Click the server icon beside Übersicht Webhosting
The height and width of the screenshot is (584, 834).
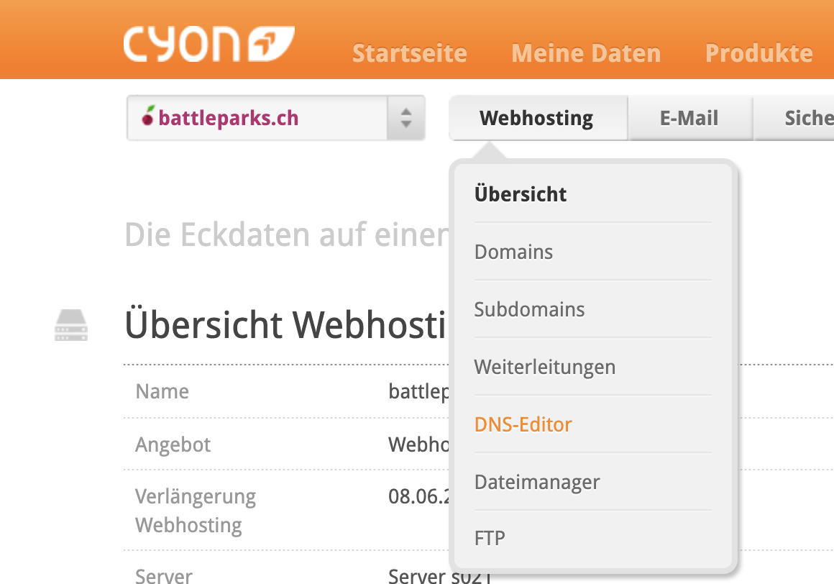tap(70, 325)
